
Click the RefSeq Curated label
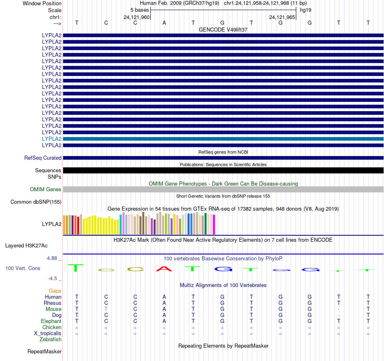[42, 158]
